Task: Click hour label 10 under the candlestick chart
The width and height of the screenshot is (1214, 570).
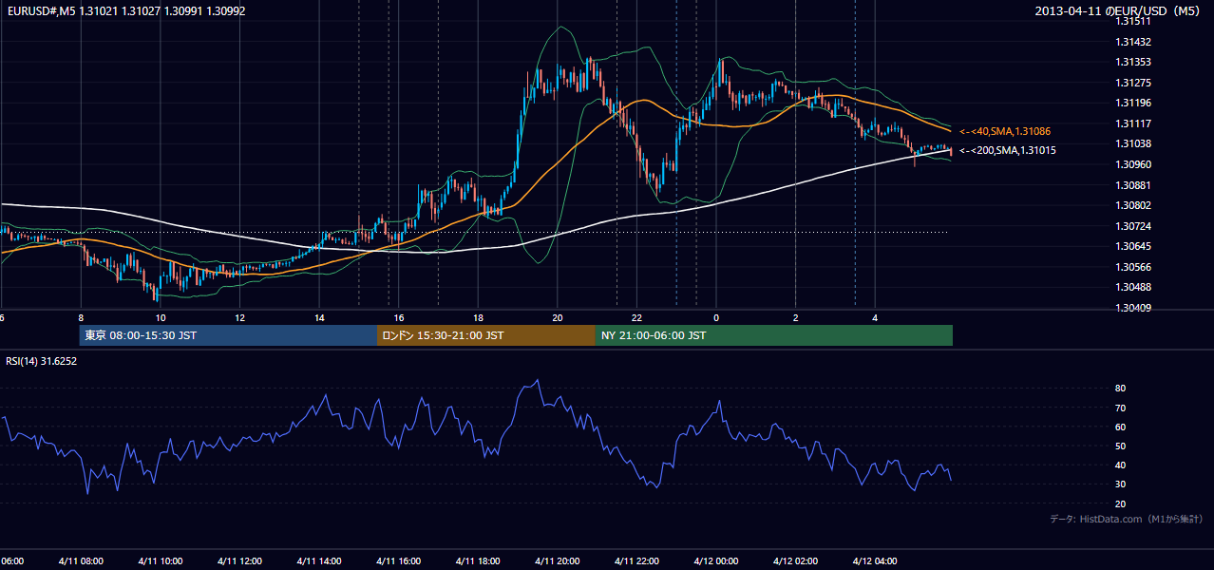Action: [x=161, y=317]
